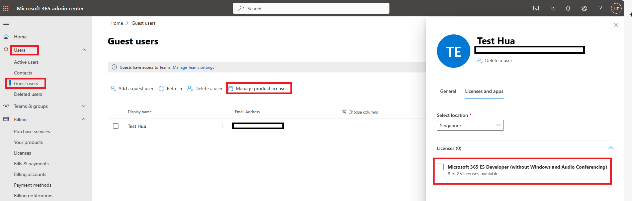Open the app launcher waffle icon
Image resolution: width=632 pixels, height=201 pixels.
click(6, 8)
